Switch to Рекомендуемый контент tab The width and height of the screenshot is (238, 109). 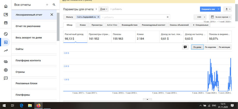click(x=154, y=25)
